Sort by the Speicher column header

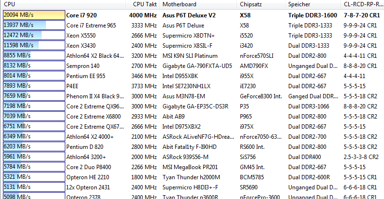(x=313, y=4)
